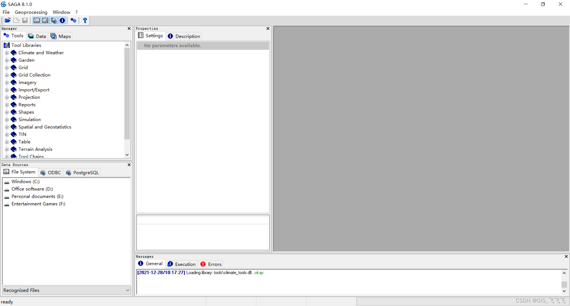This screenshot has height=306, width=570.
Task: Select the Grid Collection library book icon
Action: [x=14, y=75]
